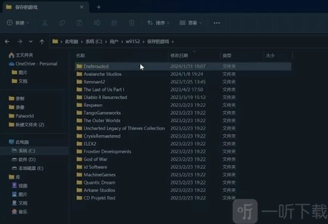Select 此电脑 in navigation pane
The height and width of the screenshot is (224, 328).
(x=19, y=142)
